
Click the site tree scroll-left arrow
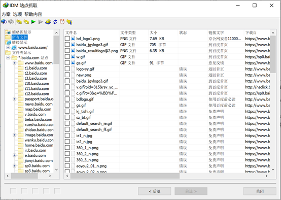[8, 176]
